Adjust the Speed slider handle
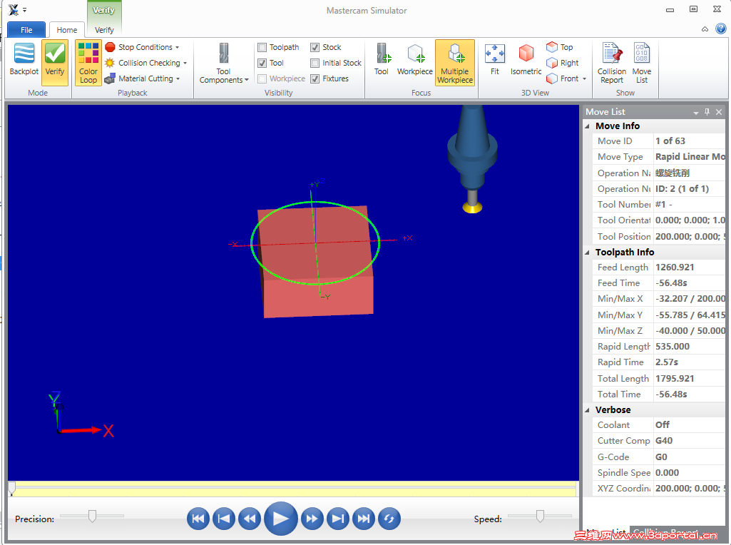Viewport: 731px width, 545px height. click(540, 516)
